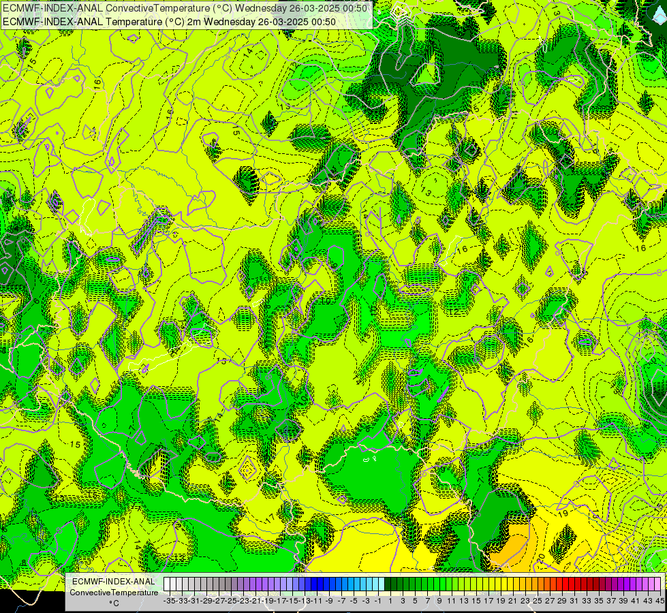Click the ECMWF-INDEX-ANAL legend label
667x613 pixels.
click(x=114, y=582)
